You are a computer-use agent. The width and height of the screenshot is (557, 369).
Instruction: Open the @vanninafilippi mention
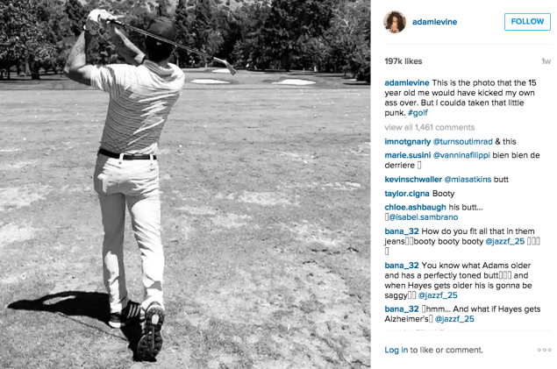[461, 155]
